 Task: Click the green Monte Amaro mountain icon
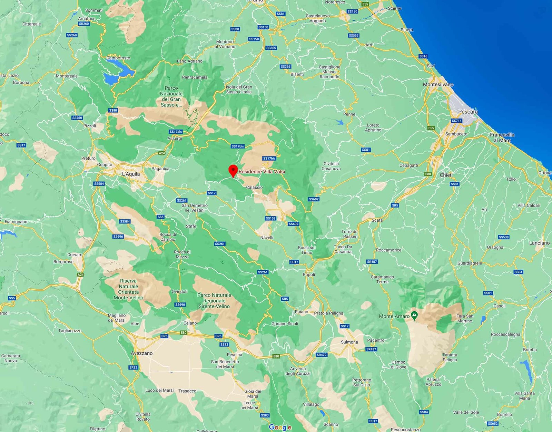click(414, 315)
